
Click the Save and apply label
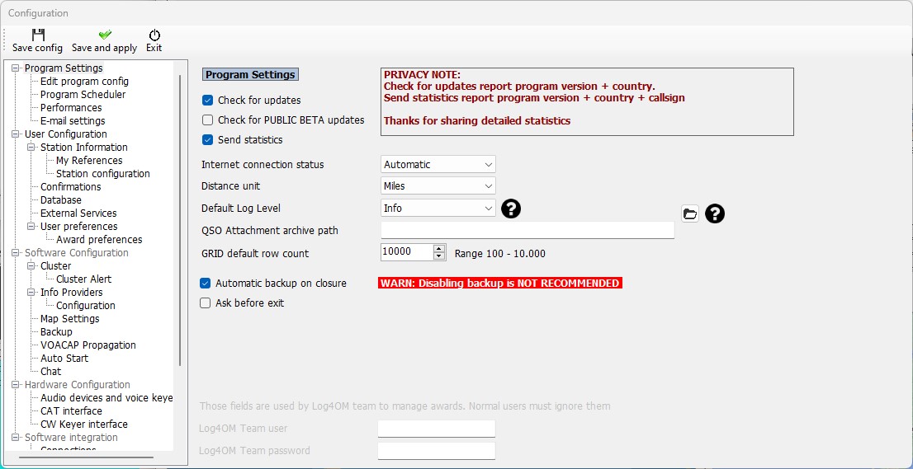105,48
